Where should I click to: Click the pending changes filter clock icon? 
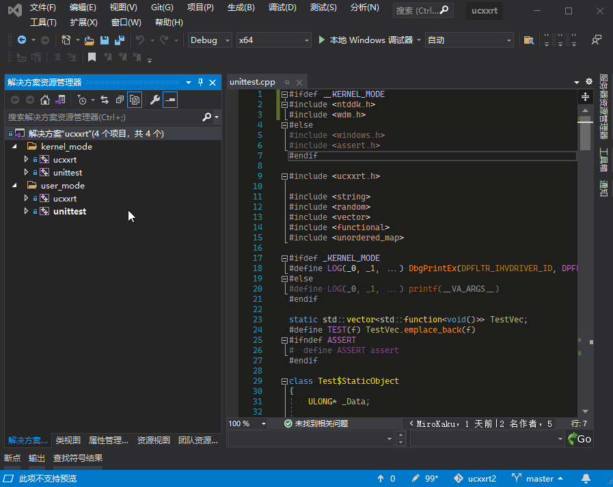82,100
